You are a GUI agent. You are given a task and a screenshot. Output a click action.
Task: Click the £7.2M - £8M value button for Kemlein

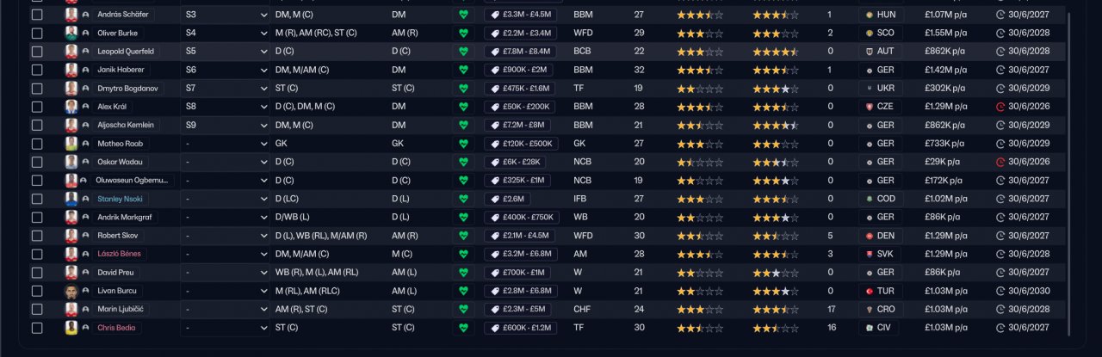pos(519,125)
